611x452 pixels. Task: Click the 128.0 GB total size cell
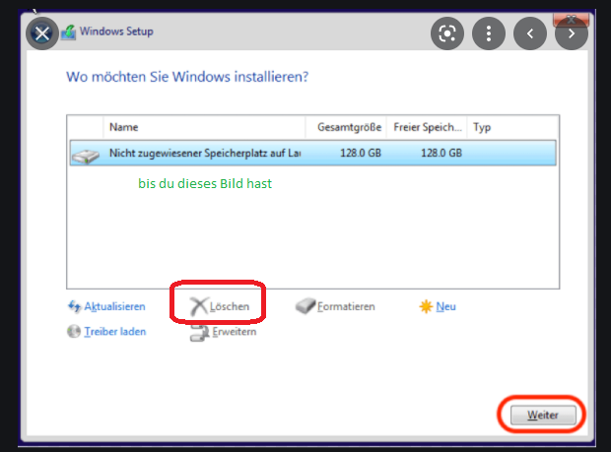(x=361, y=153)
